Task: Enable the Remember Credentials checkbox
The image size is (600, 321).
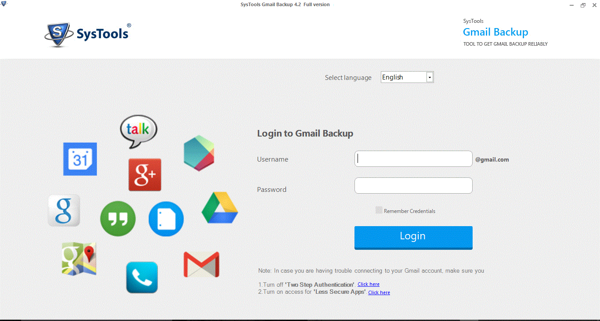Action: (x=379, y=210)
